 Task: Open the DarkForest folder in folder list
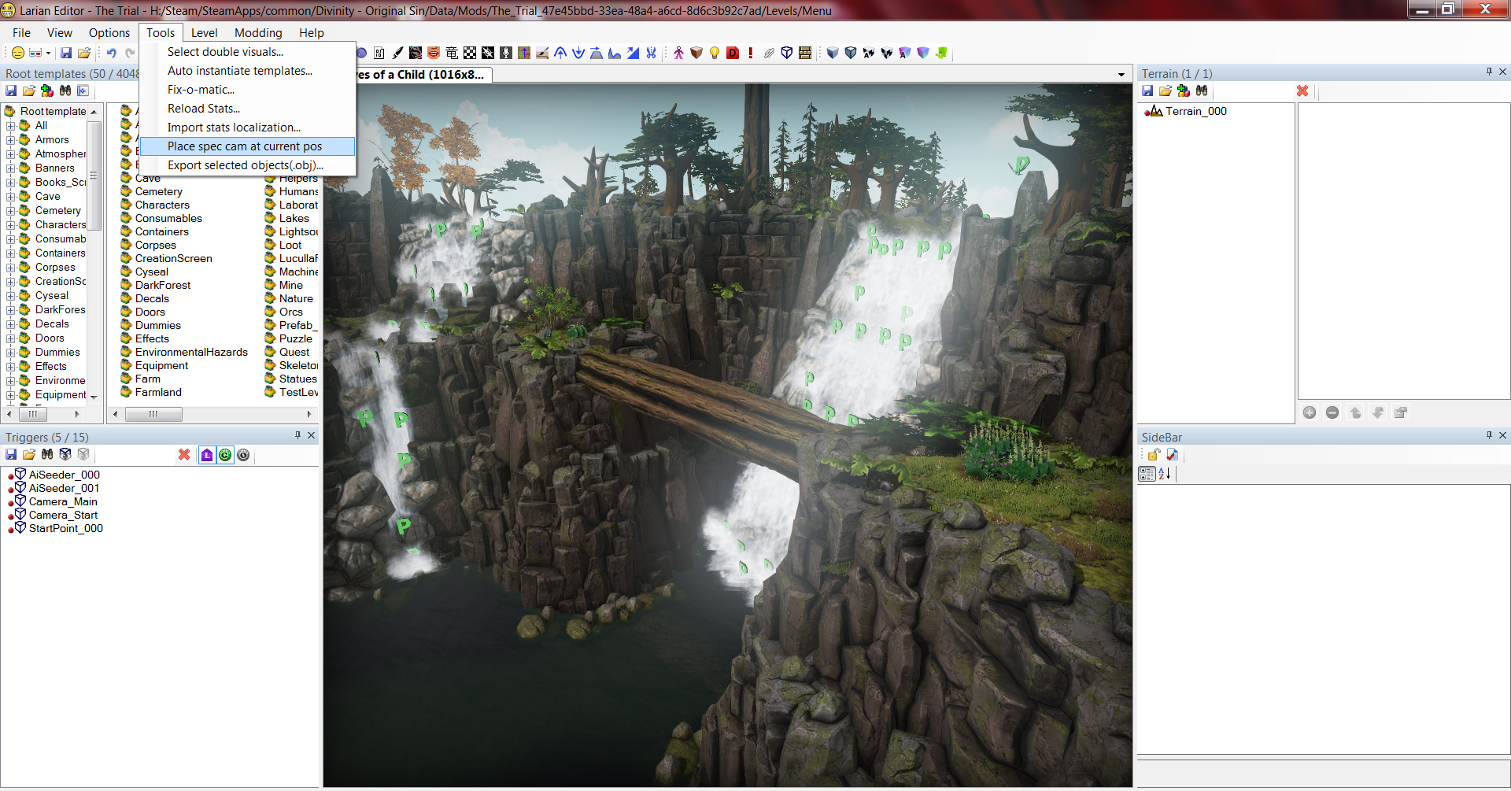[x=163, y=285]
